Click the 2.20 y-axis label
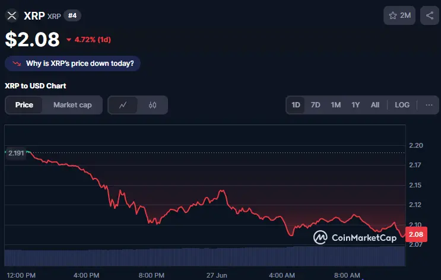 pyautogui.click(x=415, y=145)
